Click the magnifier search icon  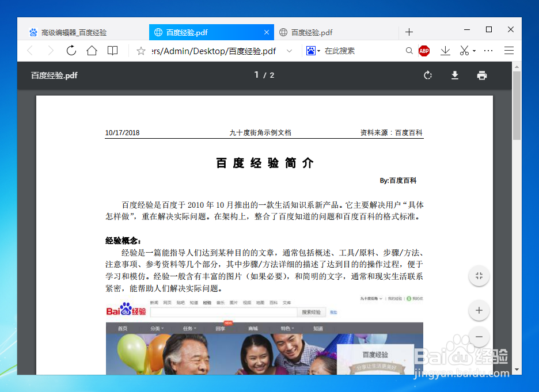click(409, 51)
